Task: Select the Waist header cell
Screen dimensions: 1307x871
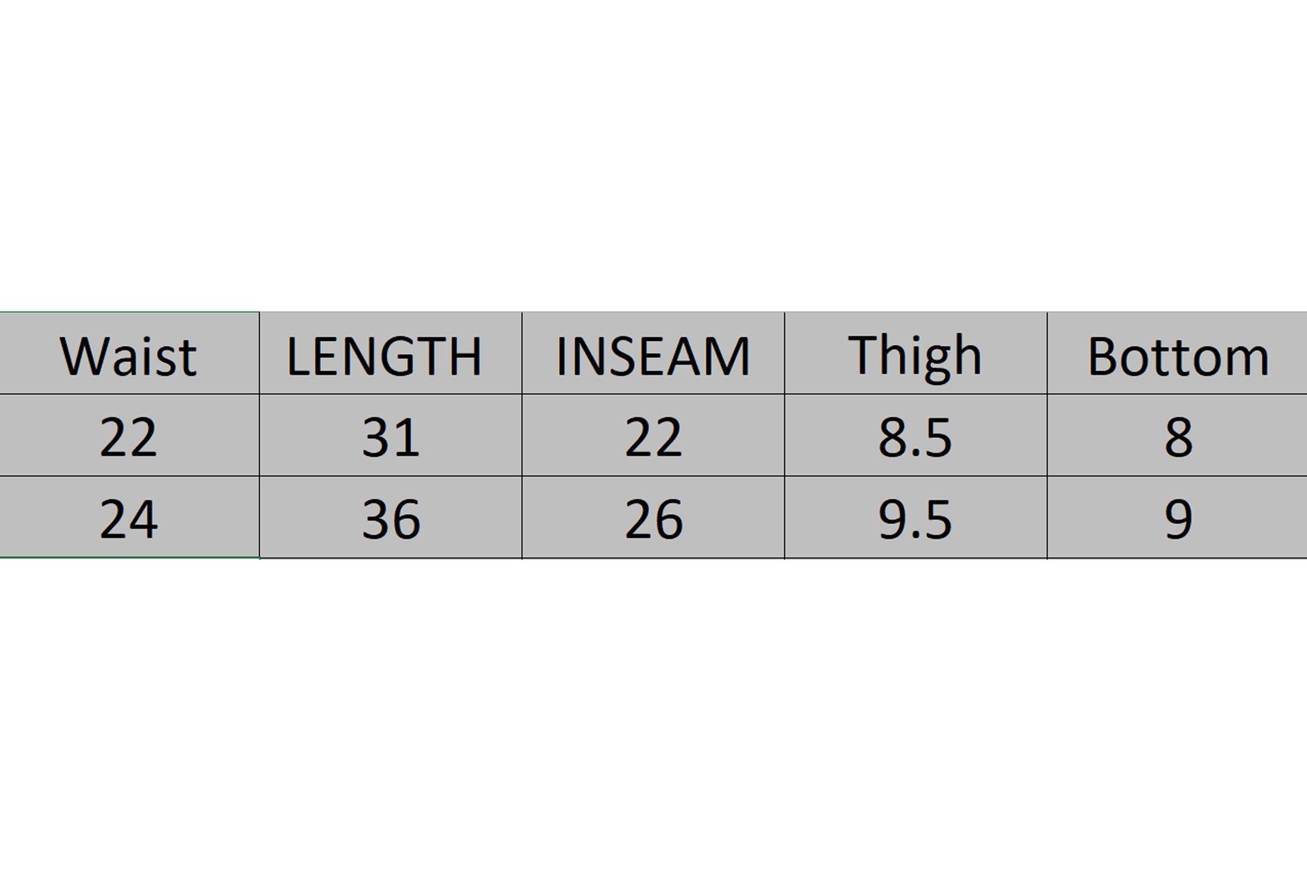Action: [128, 355]
